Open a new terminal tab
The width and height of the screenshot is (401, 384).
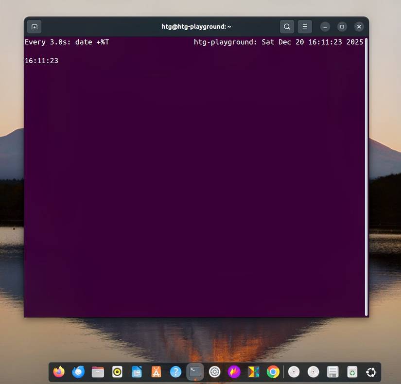pos(34,27)
